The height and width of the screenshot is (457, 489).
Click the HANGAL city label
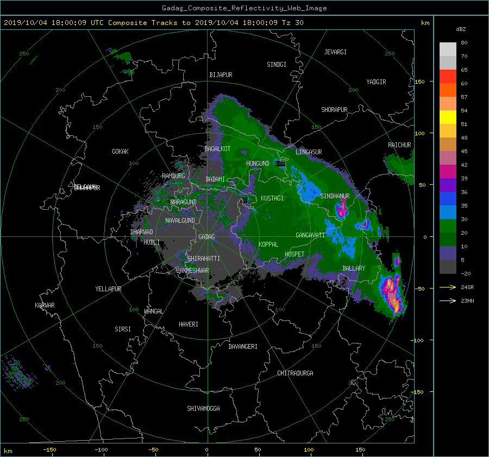[x=153, y=311]
